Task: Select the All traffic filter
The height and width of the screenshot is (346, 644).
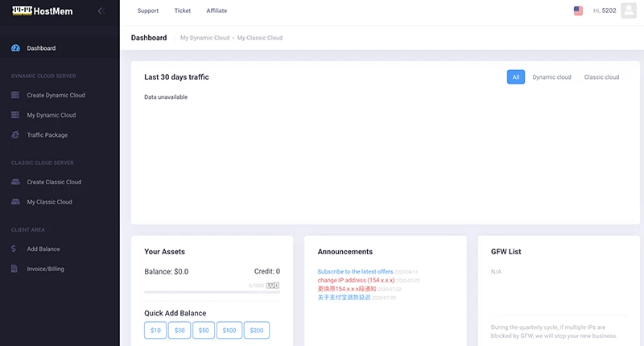Action: pyautogui.click(x=516, y=77)
